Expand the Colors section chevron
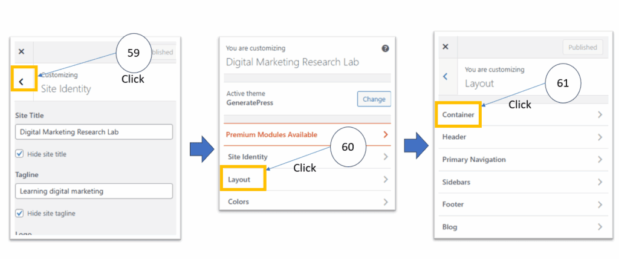The height and width of the screenshot is (259, 619). click(x=386, y=202)
